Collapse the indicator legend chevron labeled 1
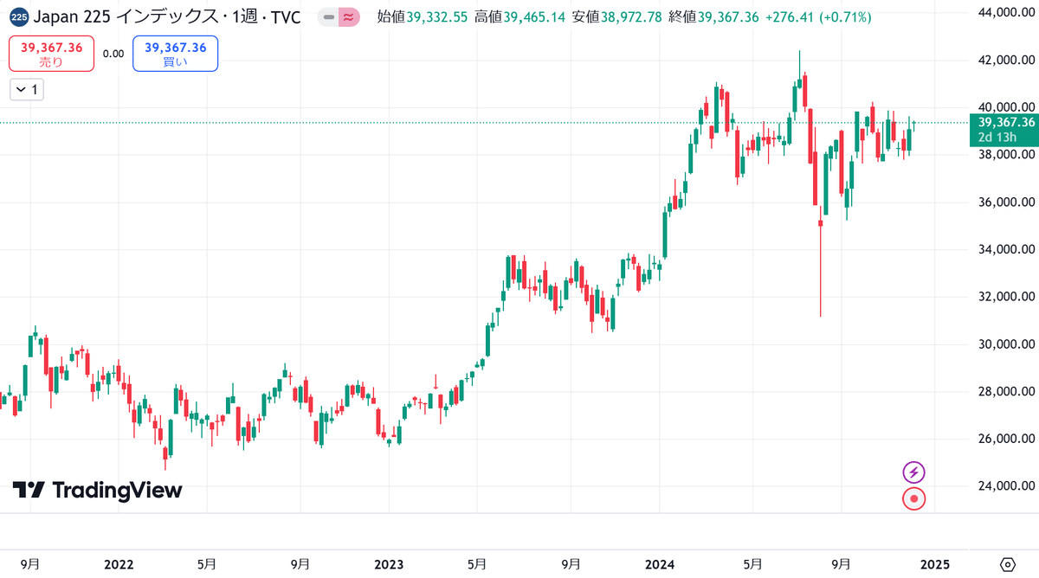 point(26,89)
